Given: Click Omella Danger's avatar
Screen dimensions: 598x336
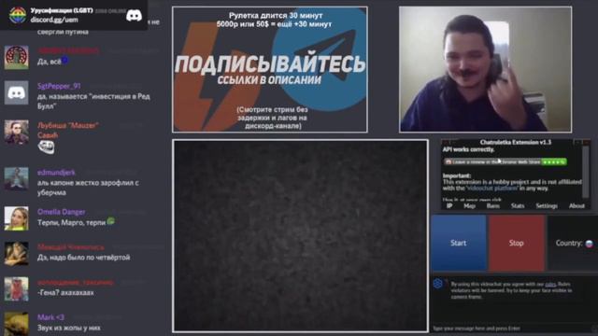Looking at the screenshot, I should pos(17,218).
